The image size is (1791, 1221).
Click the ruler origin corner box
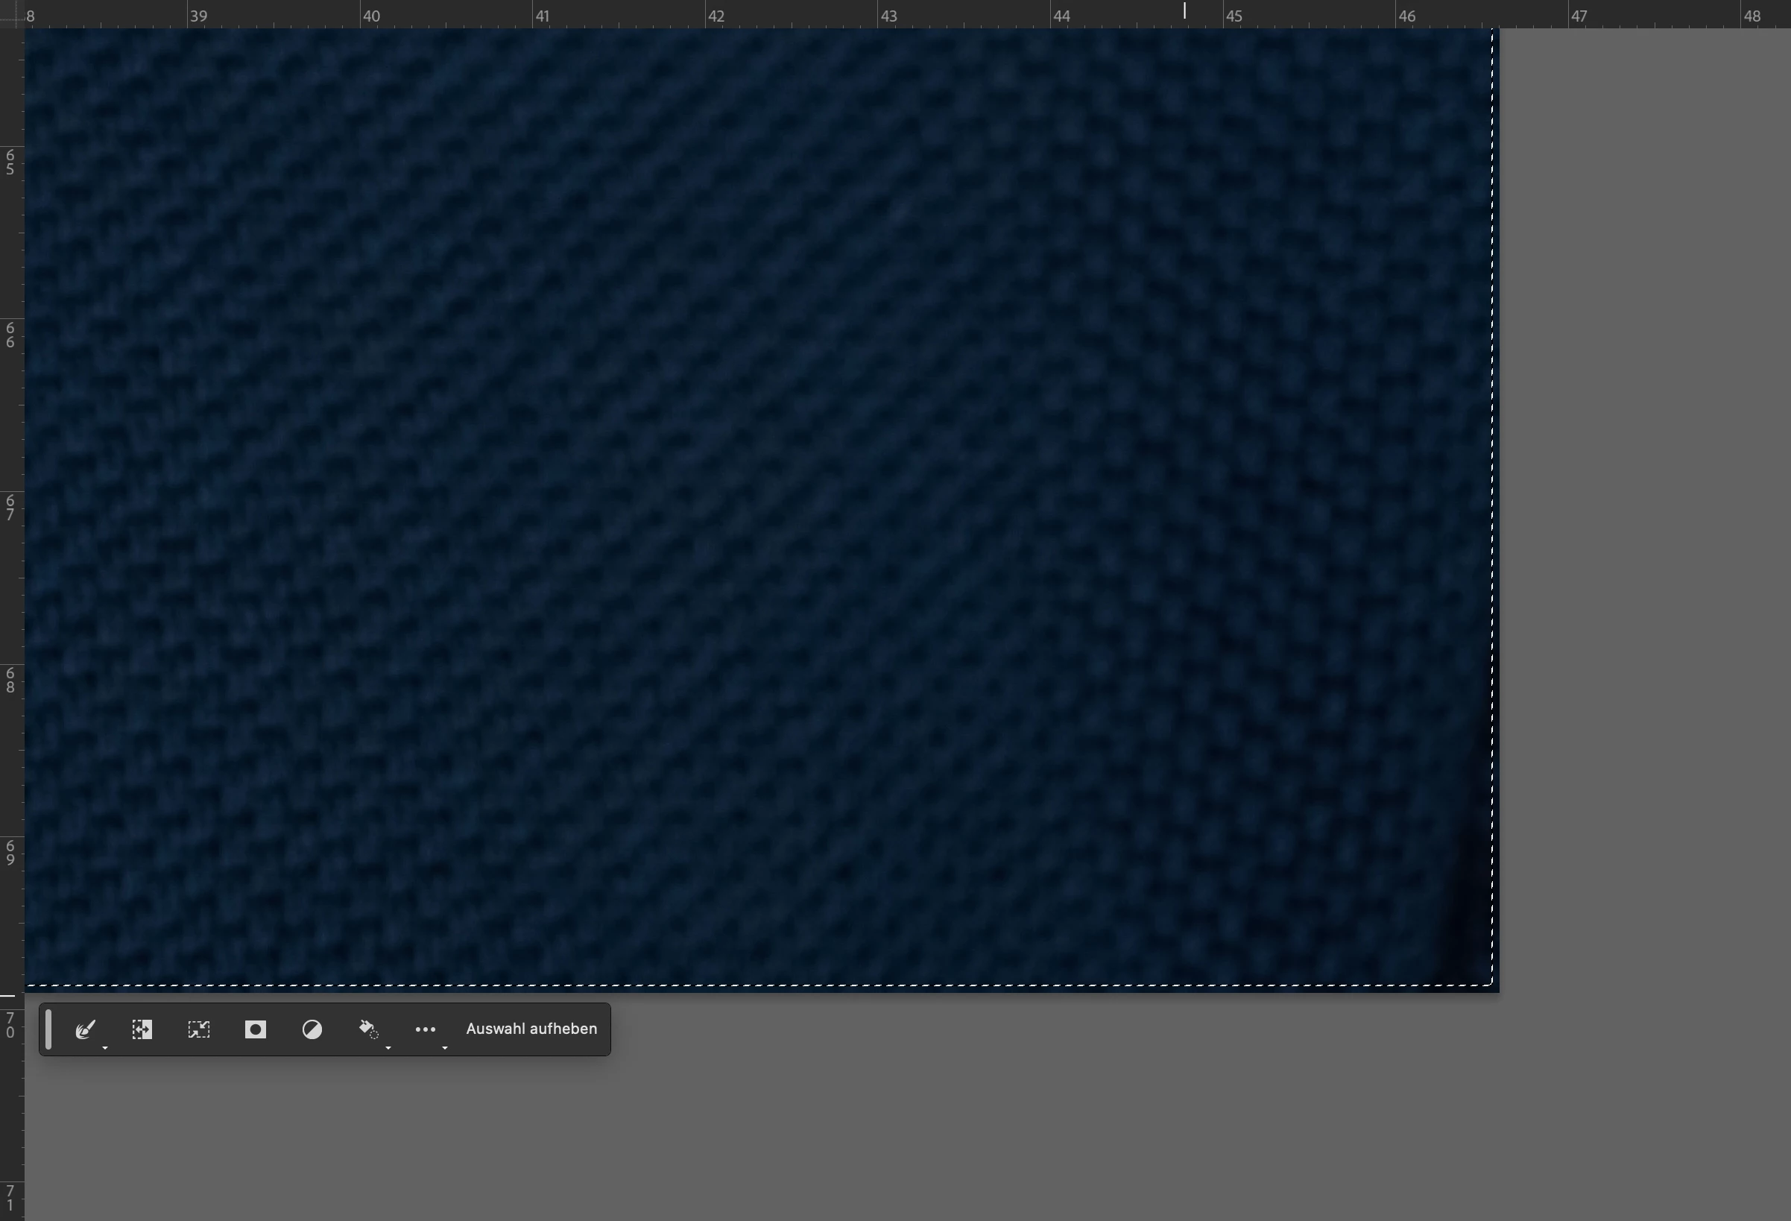click(12, 14)
